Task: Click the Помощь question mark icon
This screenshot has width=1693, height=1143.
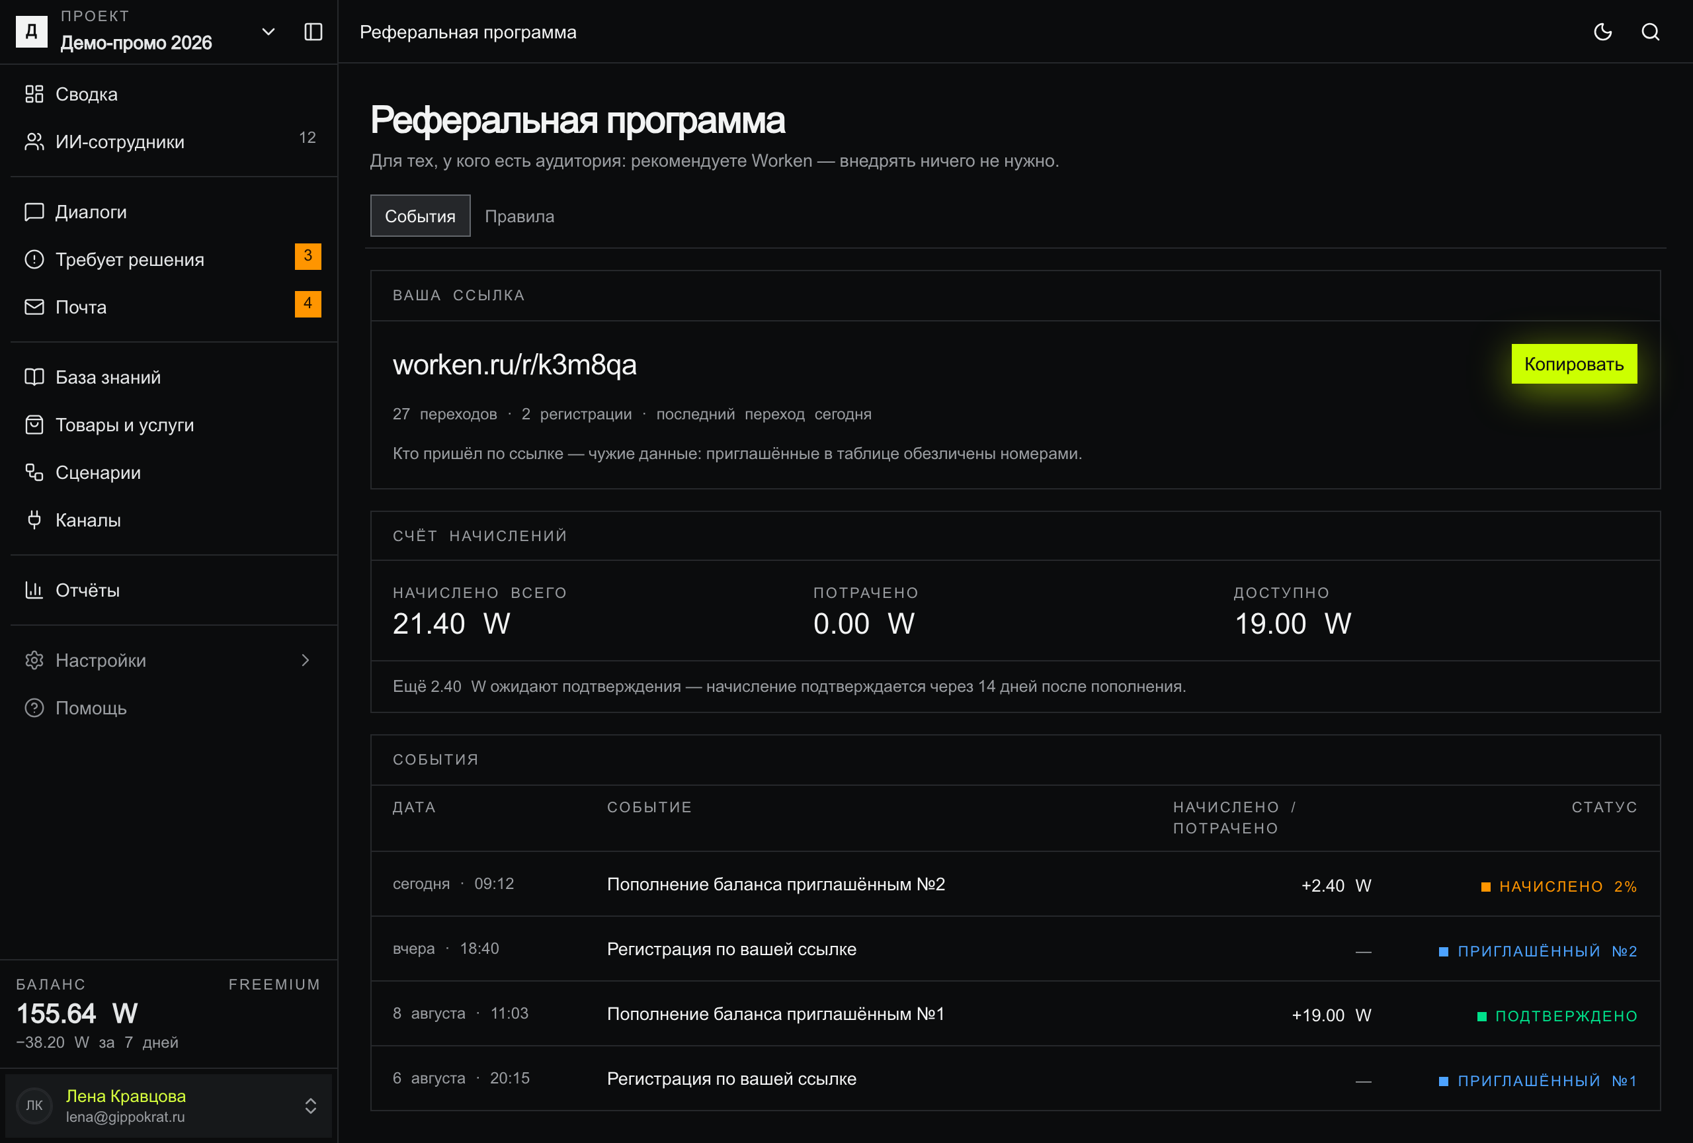Action: pos(34,707)
